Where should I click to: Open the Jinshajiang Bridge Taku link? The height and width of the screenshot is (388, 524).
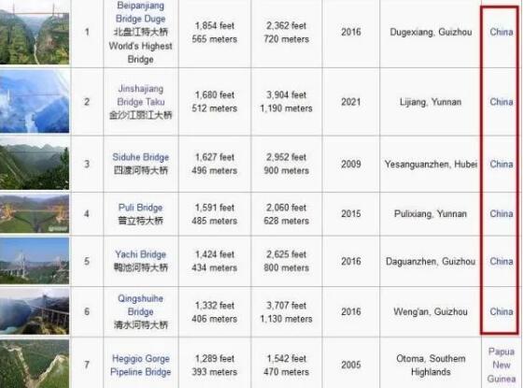click(x=140, y=95)
